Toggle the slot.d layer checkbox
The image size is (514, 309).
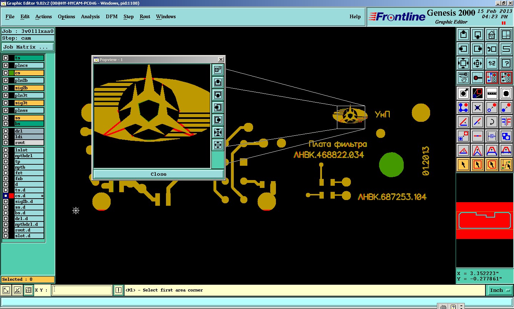click(6, 236)
